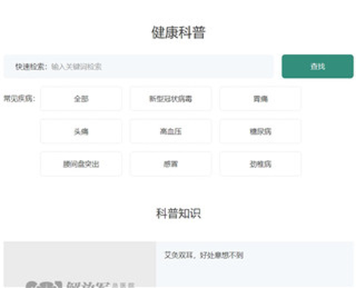Image resolution: width=356 pixels, height=288 pixels.
Task: Filter articles by 新型冠状病毒
Action: coord(171,98)
